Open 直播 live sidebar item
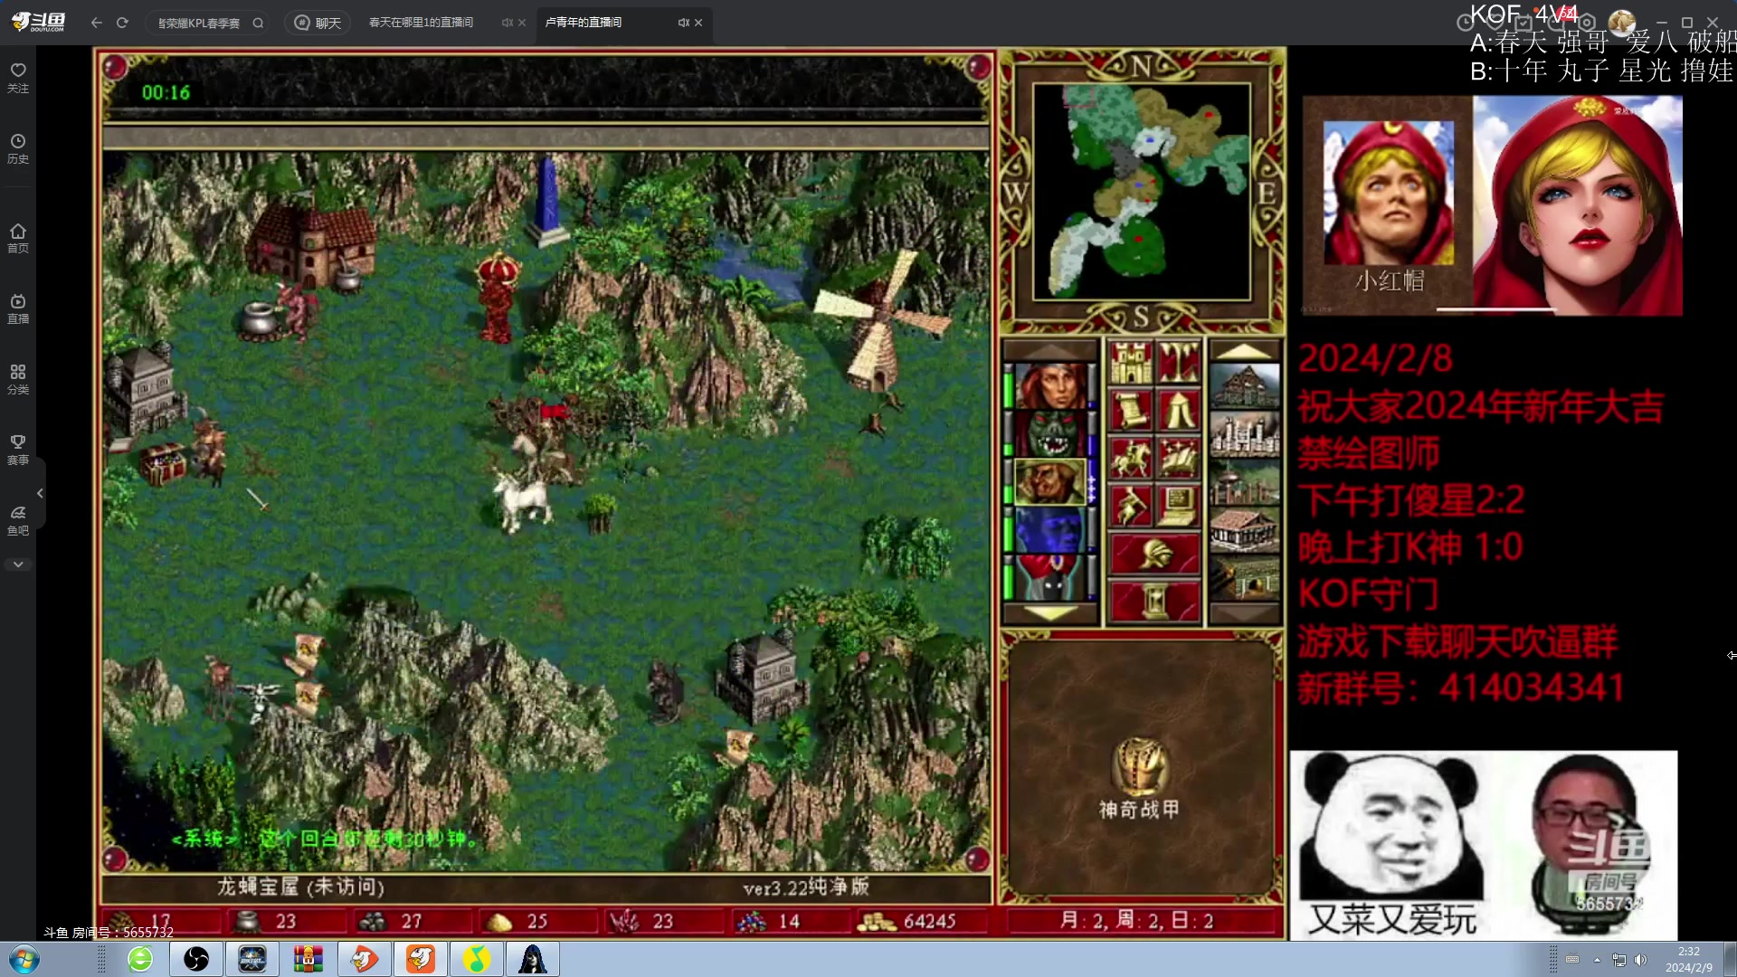Viewport: 1737px width, 977px height. click(18, 308)
